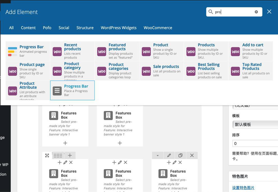Click the Progress Bar colored bars icon
The image size is (278, 192).
(x=12, y=51)
